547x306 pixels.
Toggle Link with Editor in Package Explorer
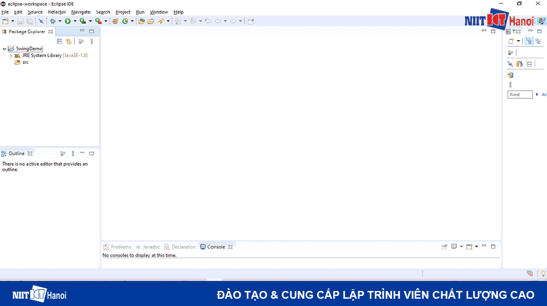(68, 41)
